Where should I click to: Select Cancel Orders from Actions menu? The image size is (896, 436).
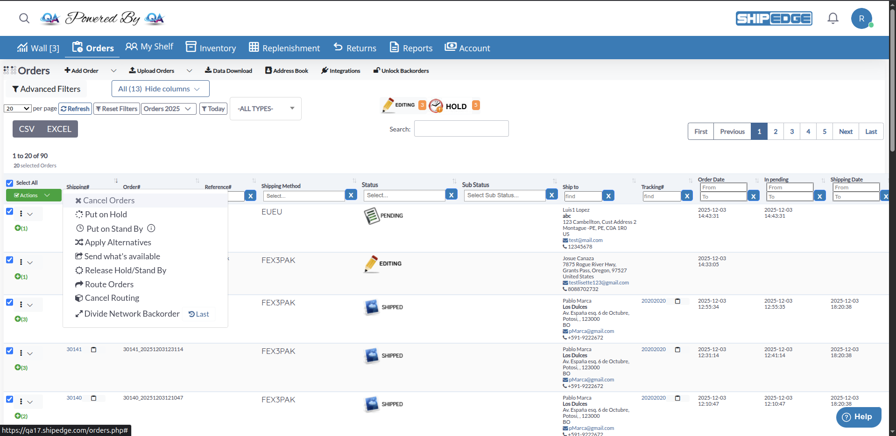point(108,201)
